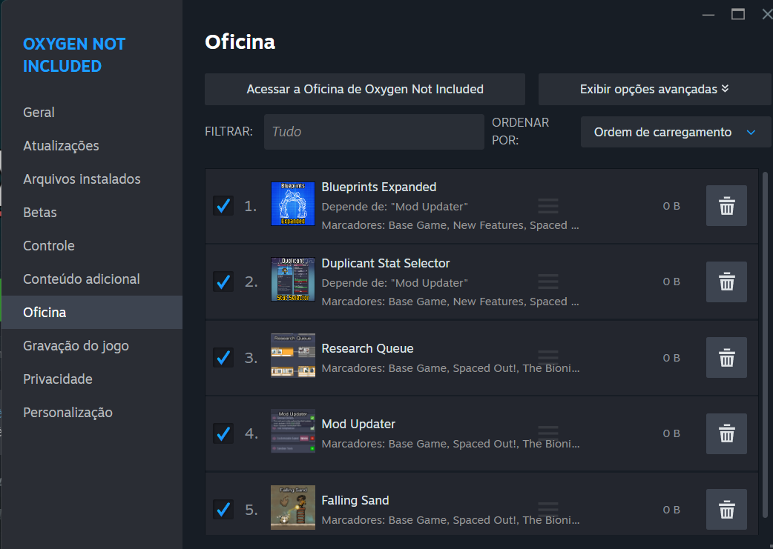Grab the reorder handle of Blueprints Expanded
Viewport: 773px width, 549px height.
(x=547, y=206)
